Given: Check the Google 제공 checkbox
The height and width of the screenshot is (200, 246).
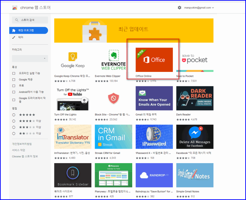Looking at the screenshot, I should tap(14, 80).
